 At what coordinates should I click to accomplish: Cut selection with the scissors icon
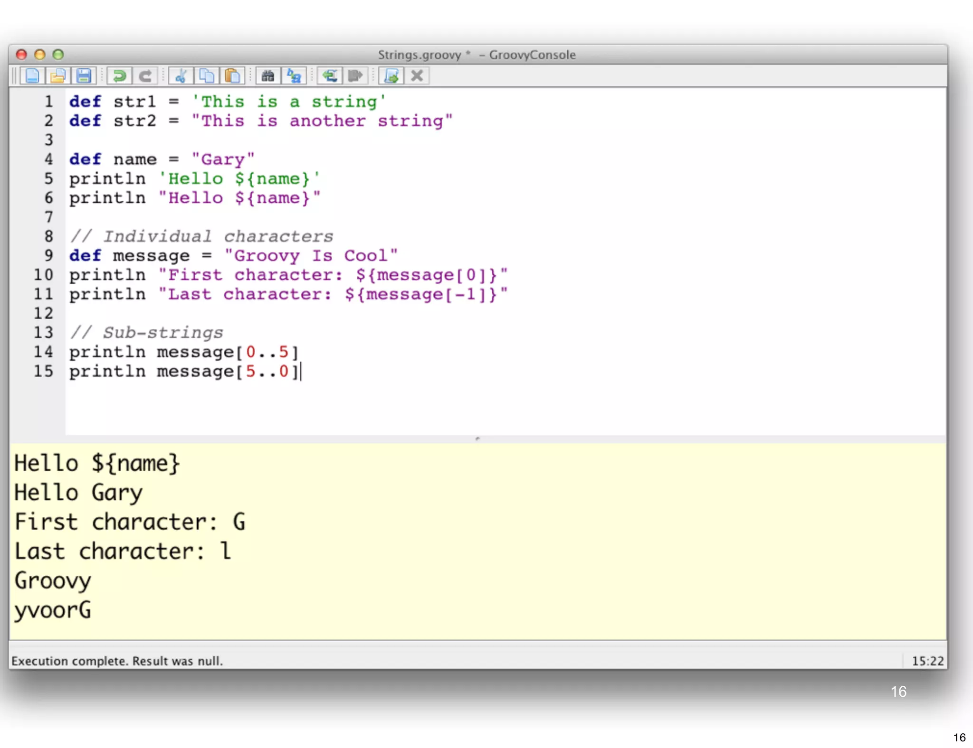(x=181, y=76)
